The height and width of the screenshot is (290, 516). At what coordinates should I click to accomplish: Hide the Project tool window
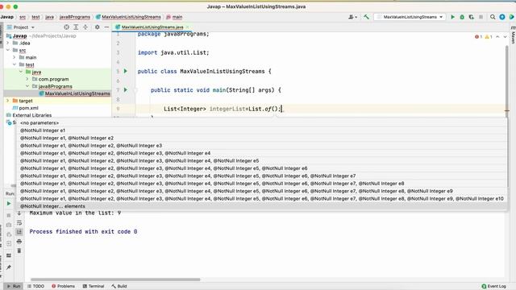[x=106, y=27]
